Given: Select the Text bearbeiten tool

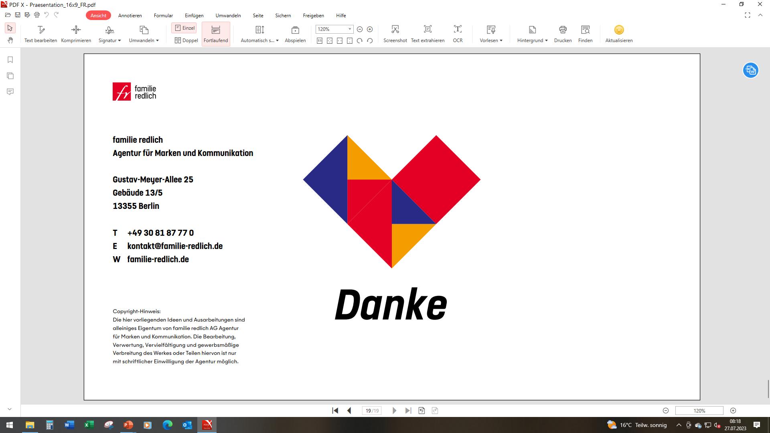Looking at the screenshot, I should pos(41,30).
